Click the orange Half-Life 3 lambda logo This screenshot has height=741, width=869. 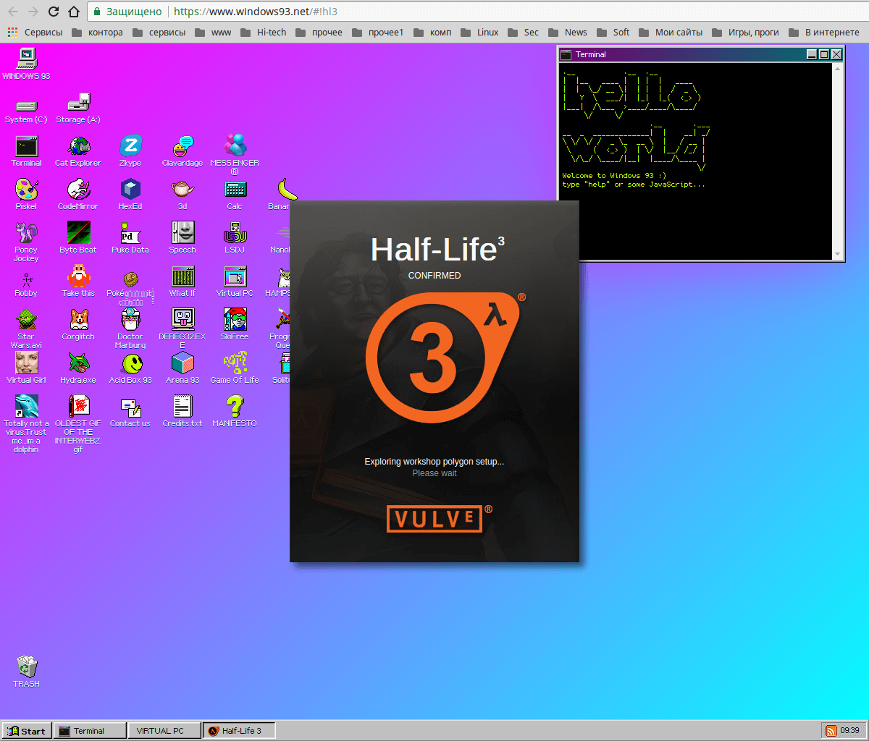445,359
